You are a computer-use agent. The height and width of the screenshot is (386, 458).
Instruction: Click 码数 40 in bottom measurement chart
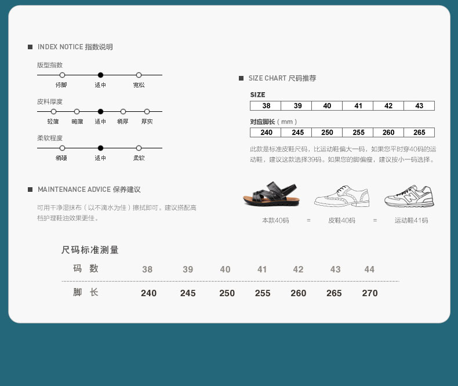[225, 269]
